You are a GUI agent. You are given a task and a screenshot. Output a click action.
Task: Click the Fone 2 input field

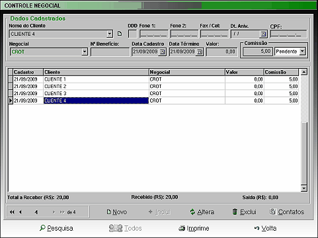click(x=184, y=34)
